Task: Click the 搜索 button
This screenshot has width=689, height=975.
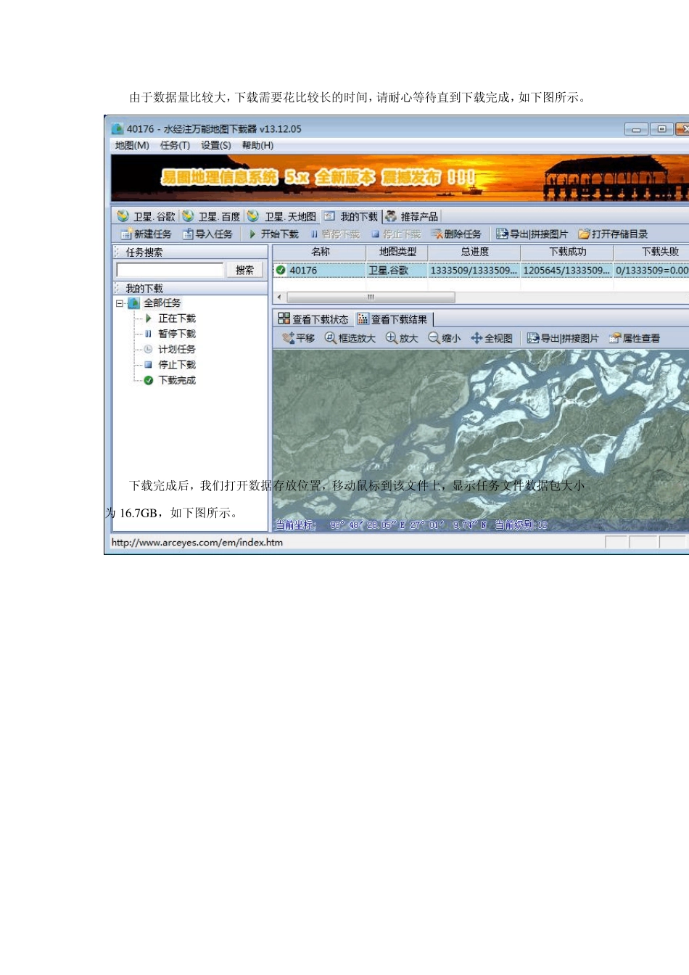Action: tap(244, 270)
